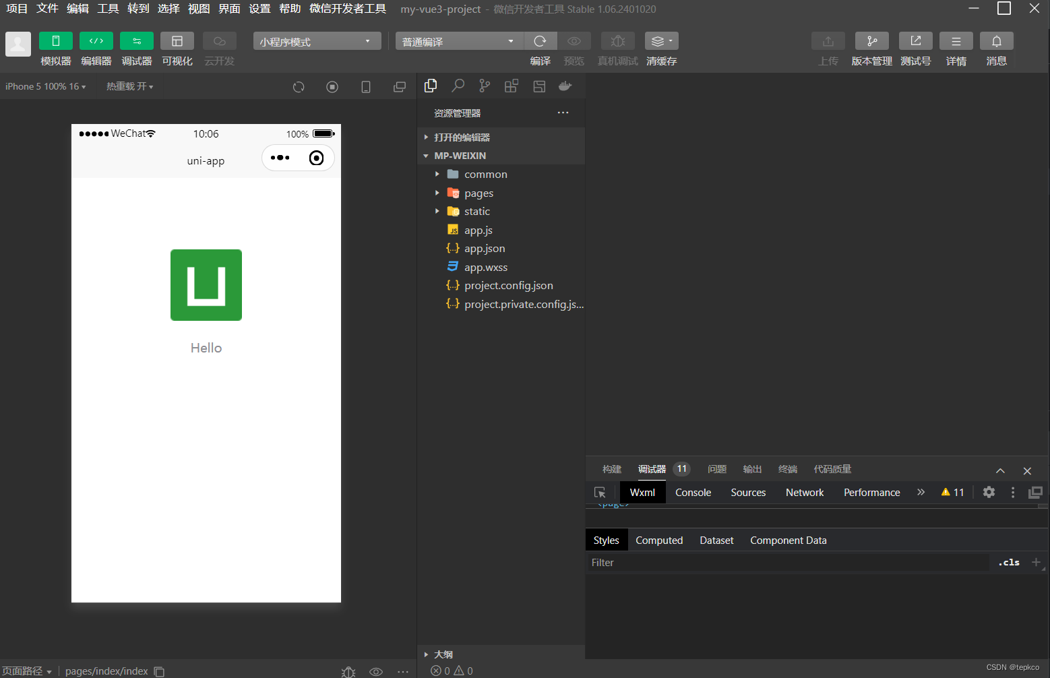Click the detach simulator window icon
This screenshot has width=1050, height=678.
click(x=400, y=87)
